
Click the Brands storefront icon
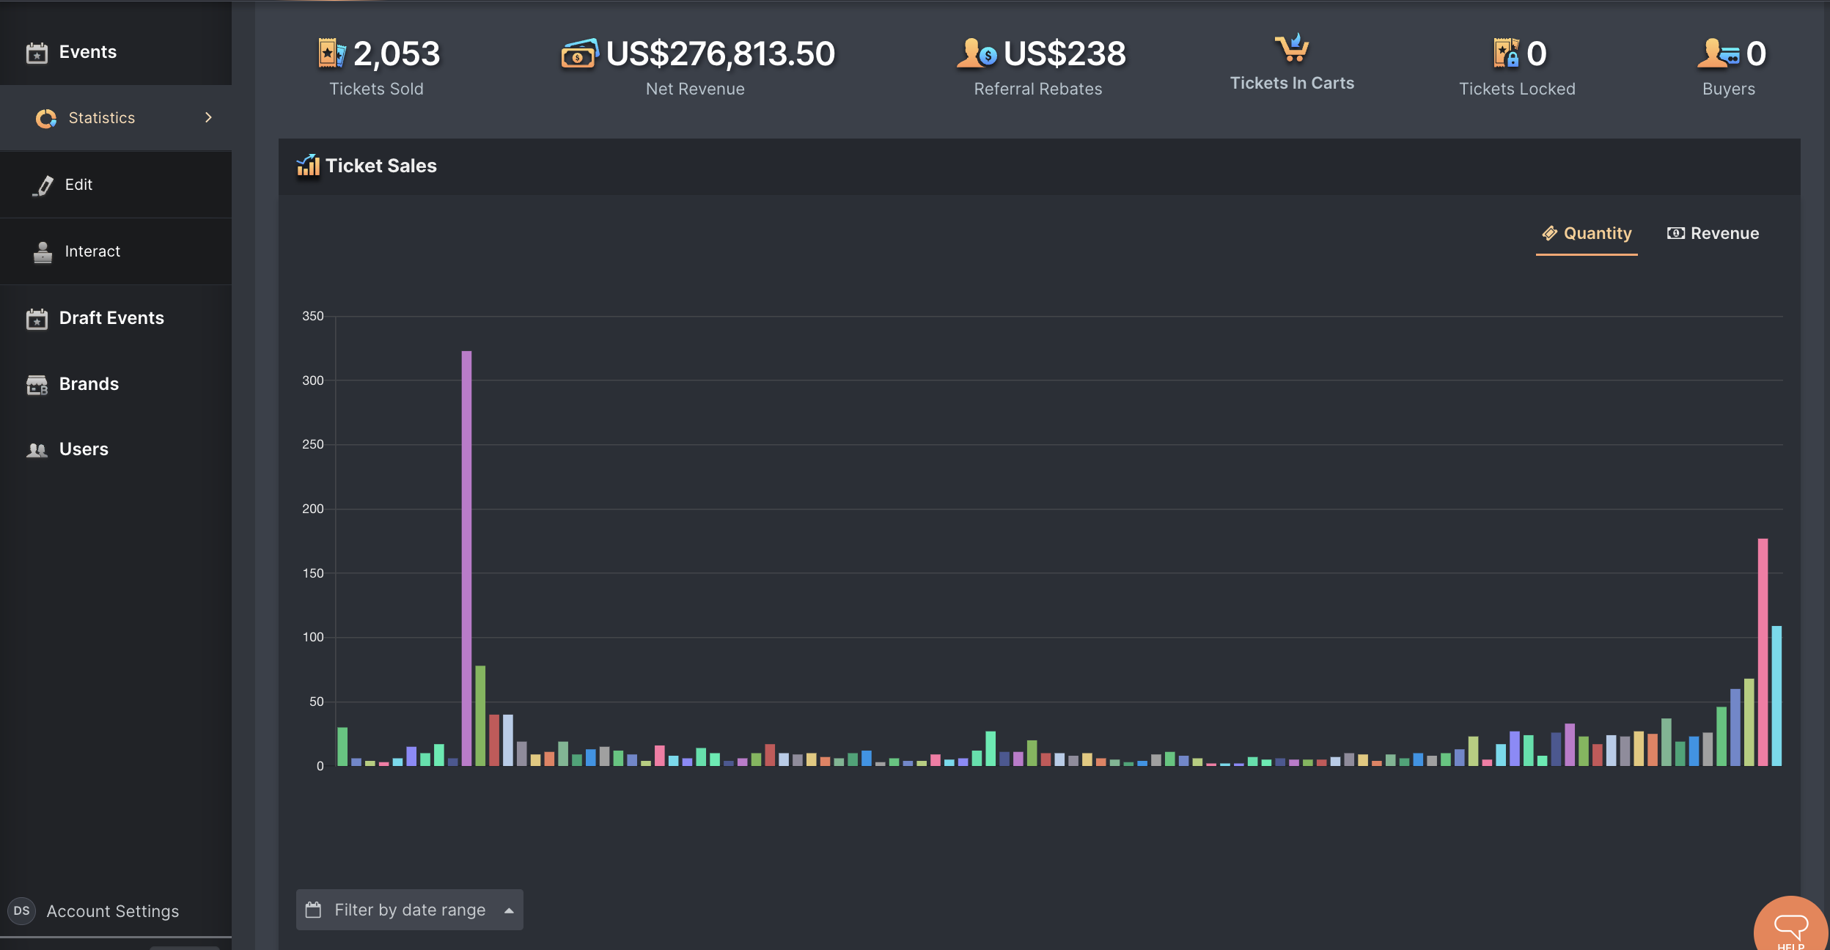[x=37, y=384]
